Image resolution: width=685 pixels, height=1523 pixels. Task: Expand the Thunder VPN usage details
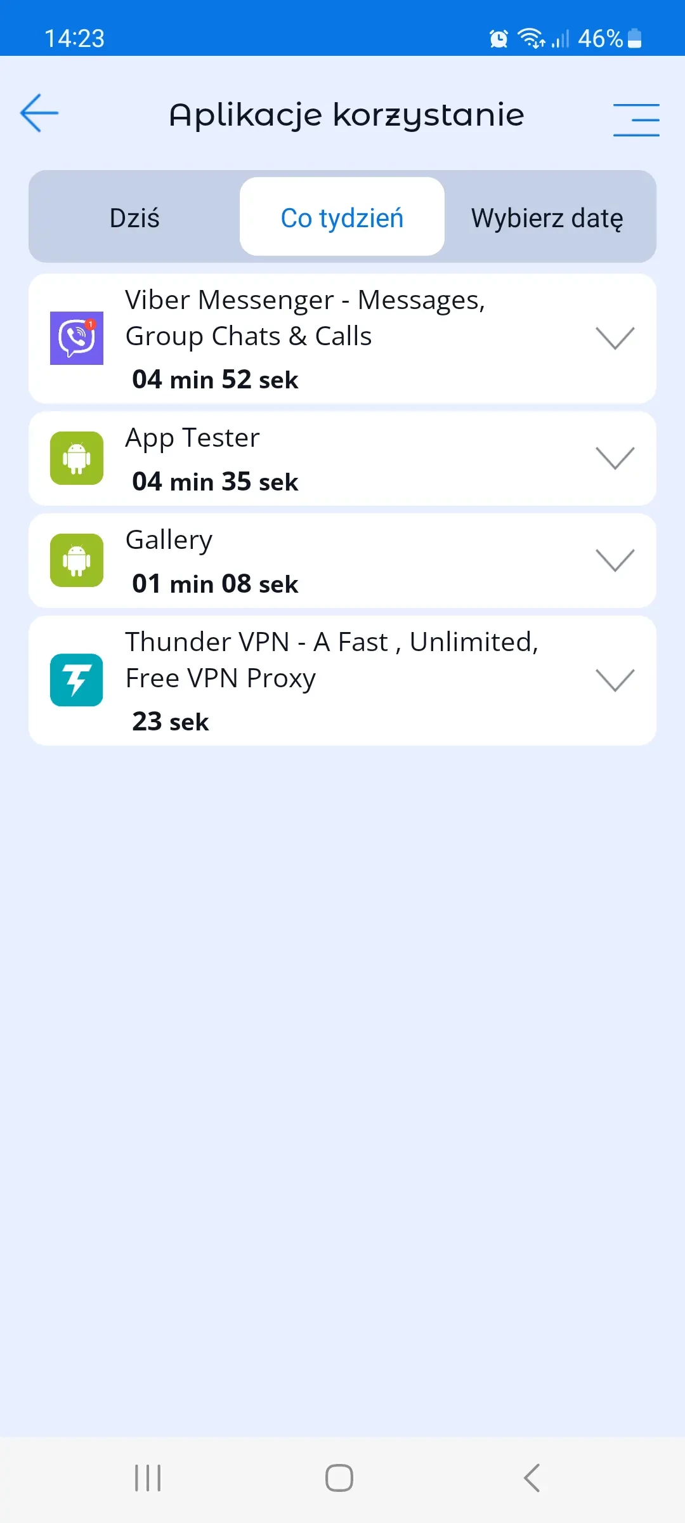615,680
